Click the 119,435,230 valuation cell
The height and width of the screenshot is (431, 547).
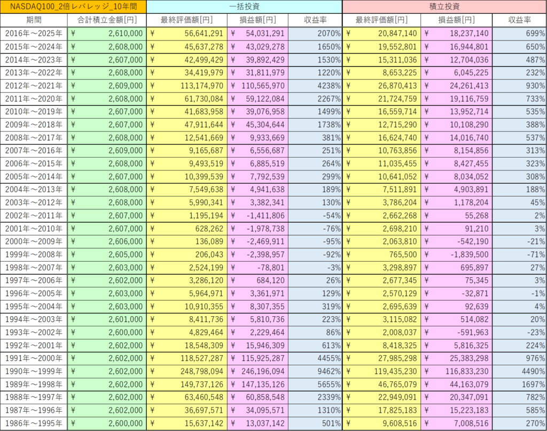tap(381, 372)
